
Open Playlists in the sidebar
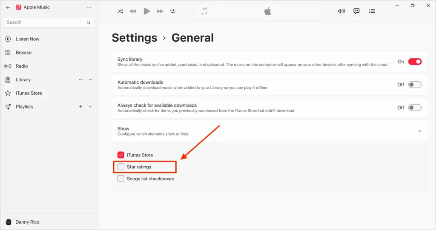24,107
